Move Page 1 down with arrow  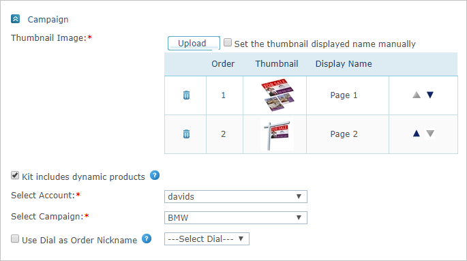tap(430, 95)
